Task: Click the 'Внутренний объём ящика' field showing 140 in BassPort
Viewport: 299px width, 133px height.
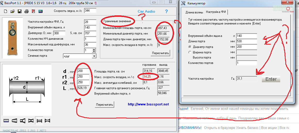Action: pos(90,28)
